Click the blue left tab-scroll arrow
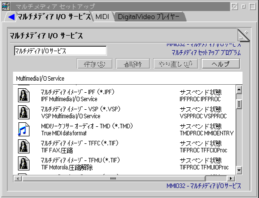This screenshot has height=198, width=259. click(x=11, y=17)
